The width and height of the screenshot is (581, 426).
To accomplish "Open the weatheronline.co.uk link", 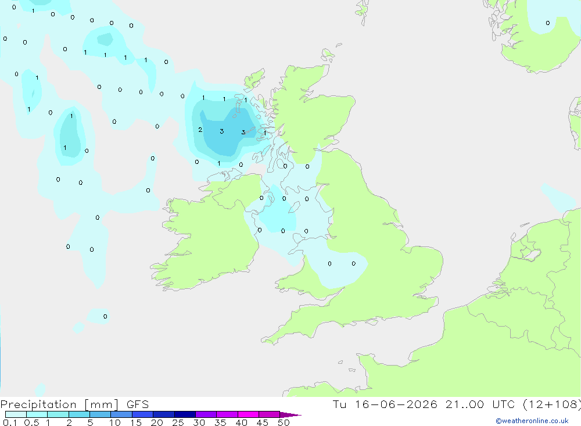I will click(532, 421).
